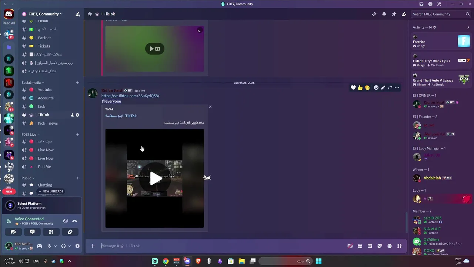Open Add Reaction emoji picker on message
474x267 pixels.
(x=376, y=88)
